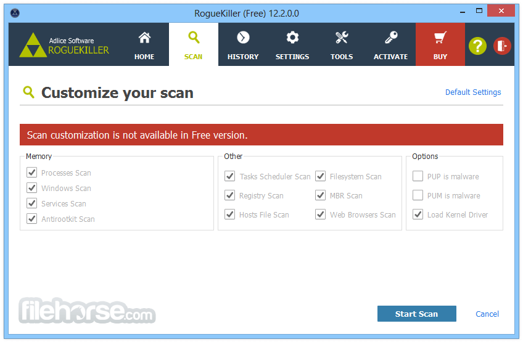Toggle the Web Browsers Scan checkbox
The width and height of the screenshot is (523, 342).
(x=321, y=214)
